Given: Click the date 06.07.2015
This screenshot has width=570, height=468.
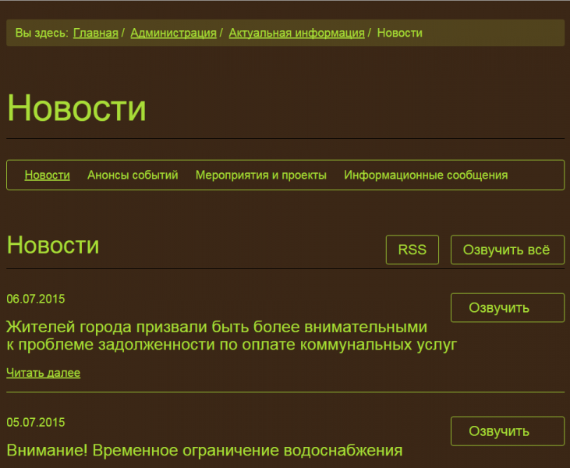Looking at the screenshot, I should click(x=35, y=299).
